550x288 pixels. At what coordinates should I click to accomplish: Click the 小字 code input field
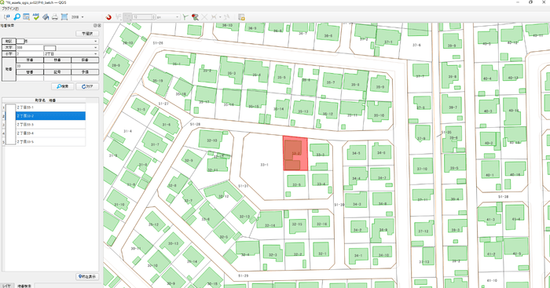30,54
